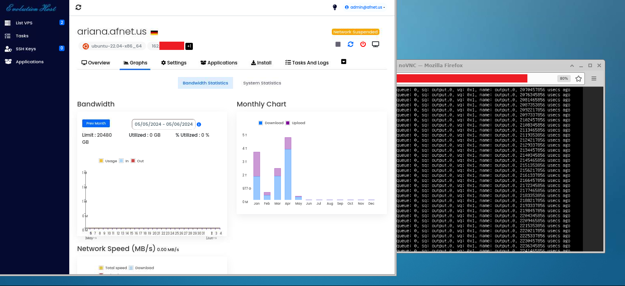Click the bandwidth date range field
This screenshot has width=625, height=286.
[163, 124]
